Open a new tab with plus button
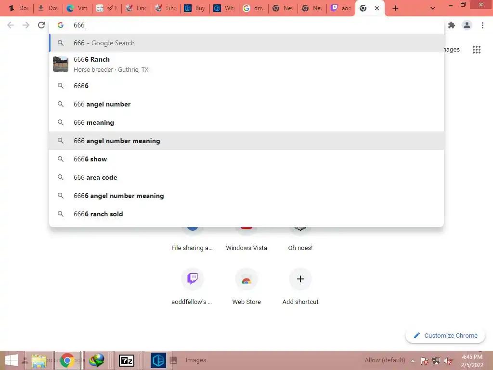 click(395, 8)
